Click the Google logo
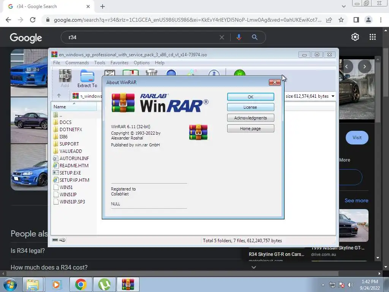 (x=26, y=38)
